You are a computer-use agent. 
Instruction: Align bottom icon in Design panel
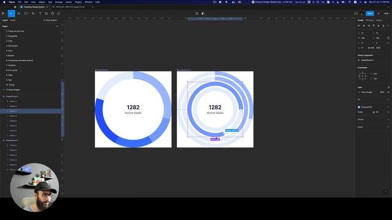coord(383,26)
